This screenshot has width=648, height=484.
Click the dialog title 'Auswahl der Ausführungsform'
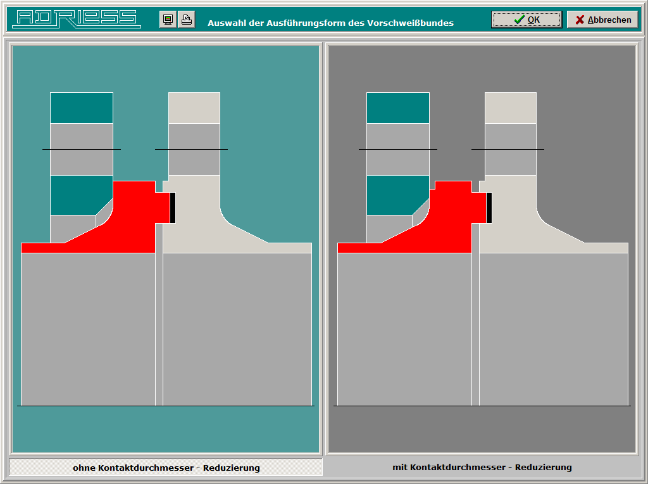(330, 23)
